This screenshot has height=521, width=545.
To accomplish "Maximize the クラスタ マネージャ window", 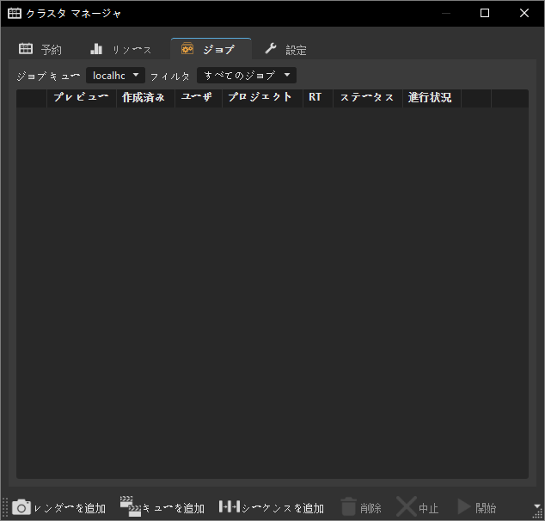I will (x=485, y=13).
